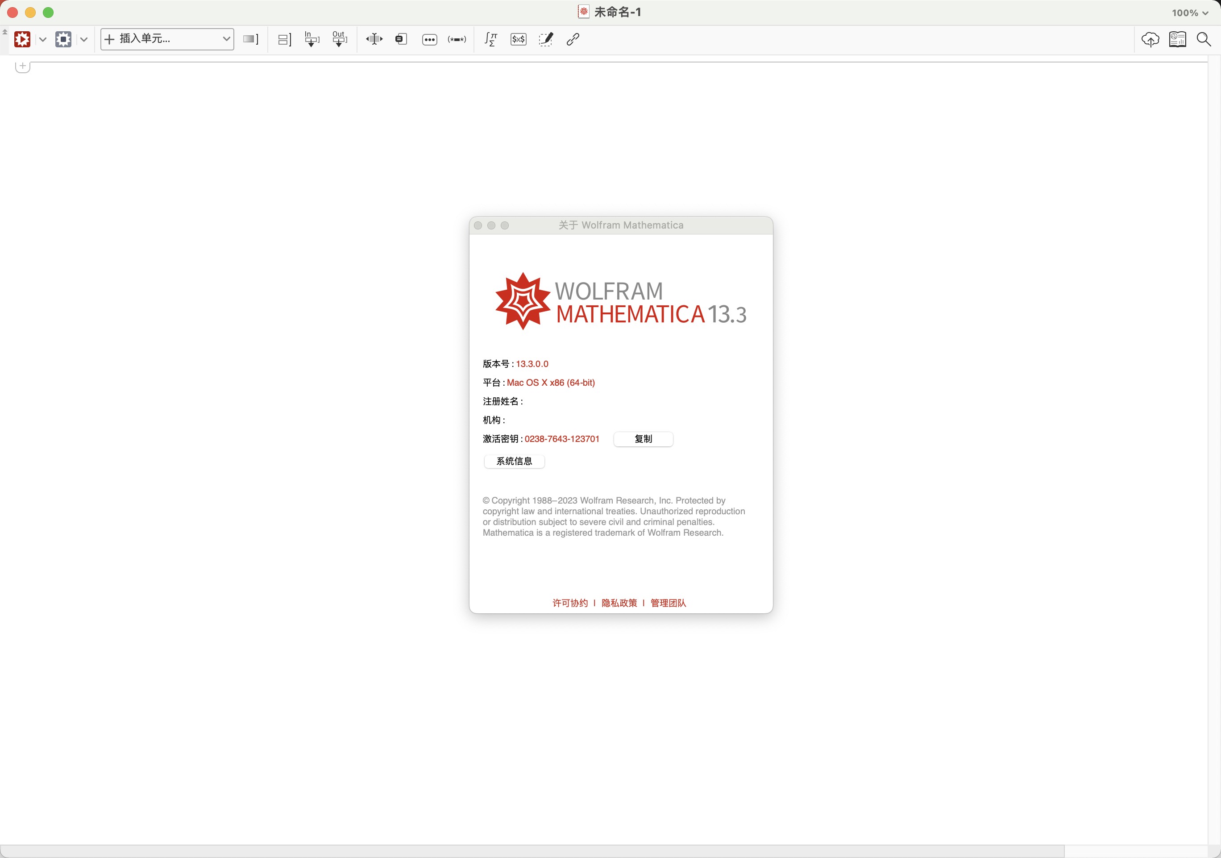Viewport: 1221px width, 858px height.
Task: Select the cloud publish icon in the toolbar
Action: pyautogui.click(x=1150, y=39)
